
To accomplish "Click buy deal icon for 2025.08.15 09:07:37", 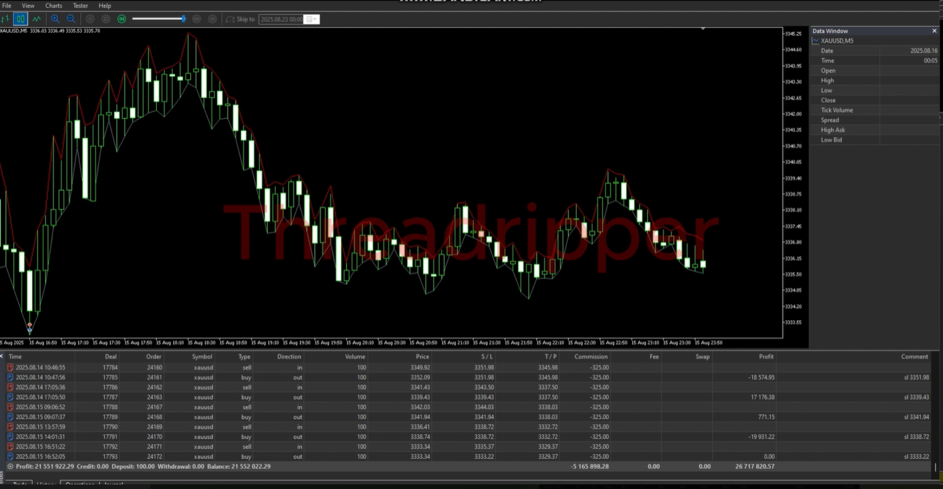I will click(x=11, y=417).
